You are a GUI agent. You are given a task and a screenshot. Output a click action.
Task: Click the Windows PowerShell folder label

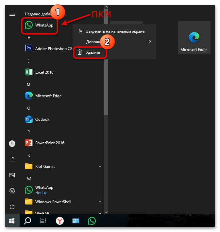pos(53,202)
